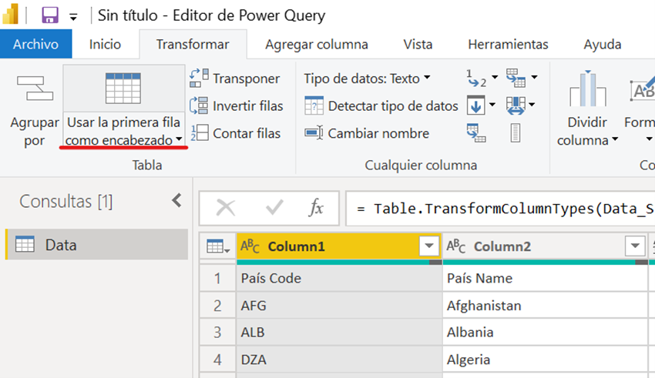Select row number 2
Screen dimensions: 655x378
pos(217,306)
